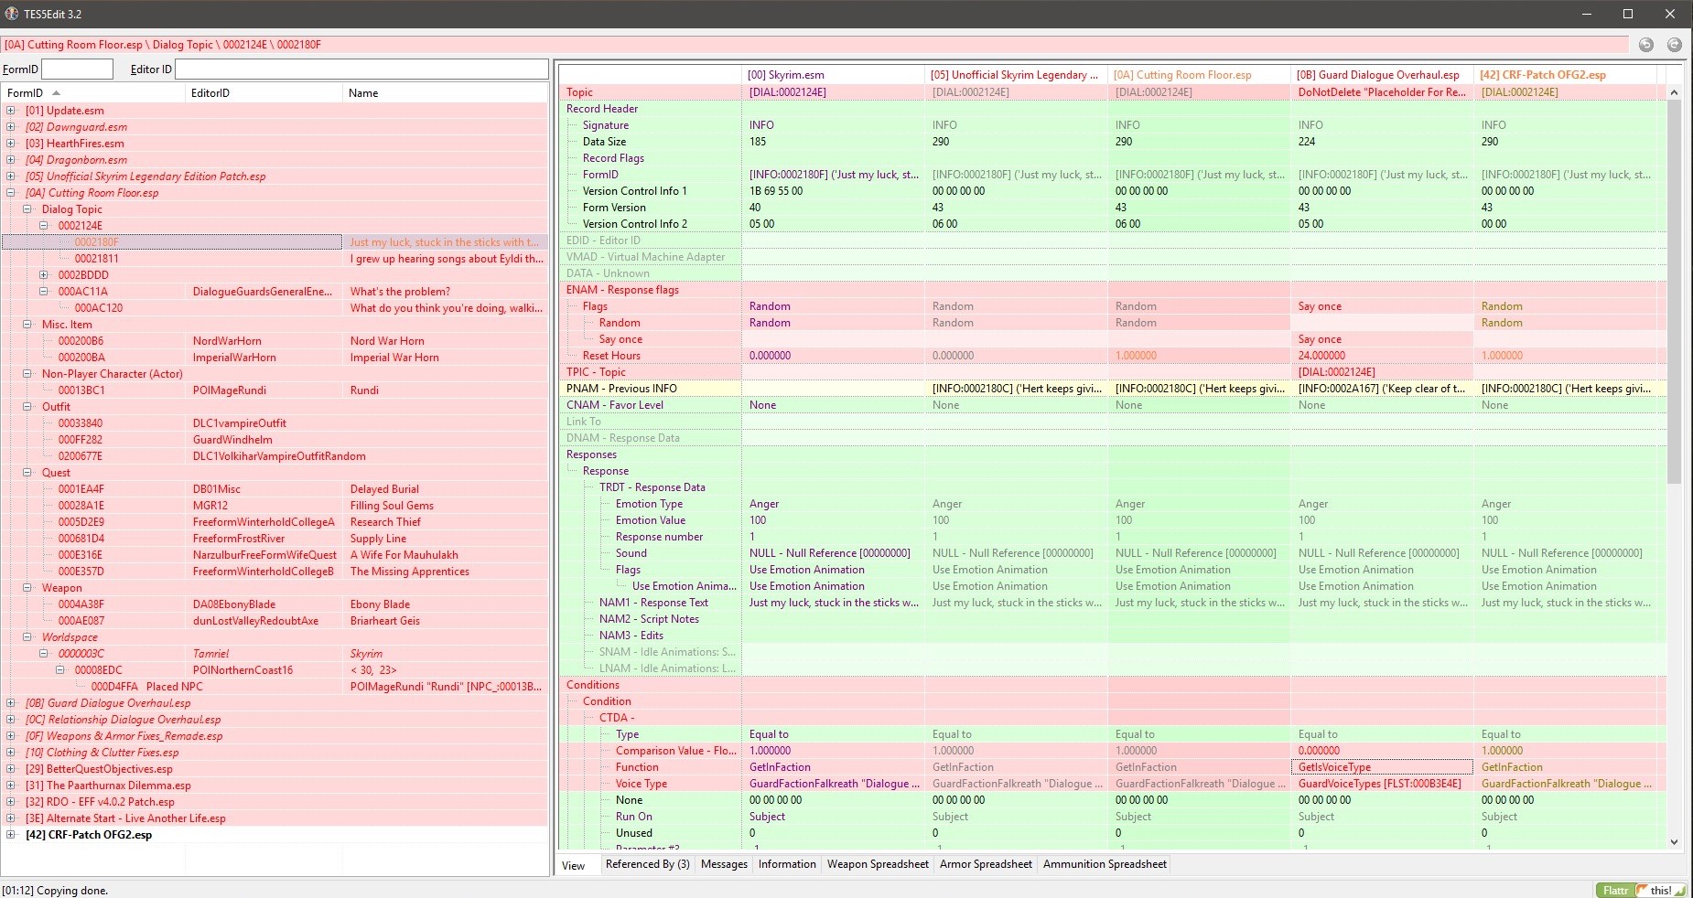
Task: Collapse the Misc. Item group
Action: pos(27,325)
